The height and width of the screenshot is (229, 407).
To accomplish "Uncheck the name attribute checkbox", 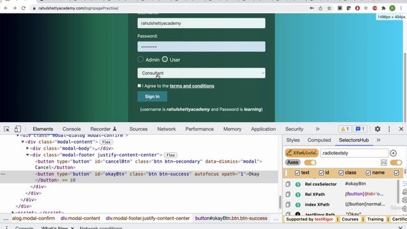I will pyautogui.click(x=368, y=172).
